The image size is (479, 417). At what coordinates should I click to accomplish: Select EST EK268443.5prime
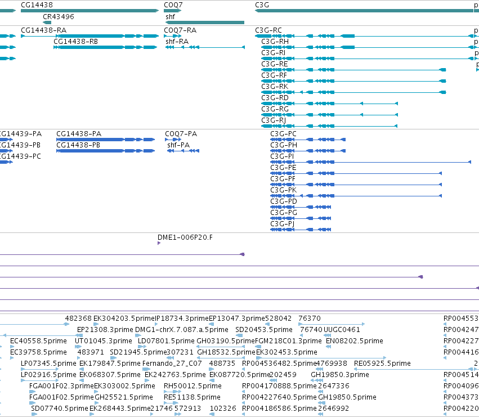[x=120, y=409]
